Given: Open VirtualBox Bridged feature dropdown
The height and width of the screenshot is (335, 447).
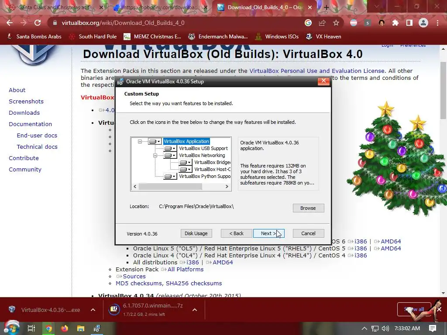Looking at the screenshot, I should pos(186,162).
